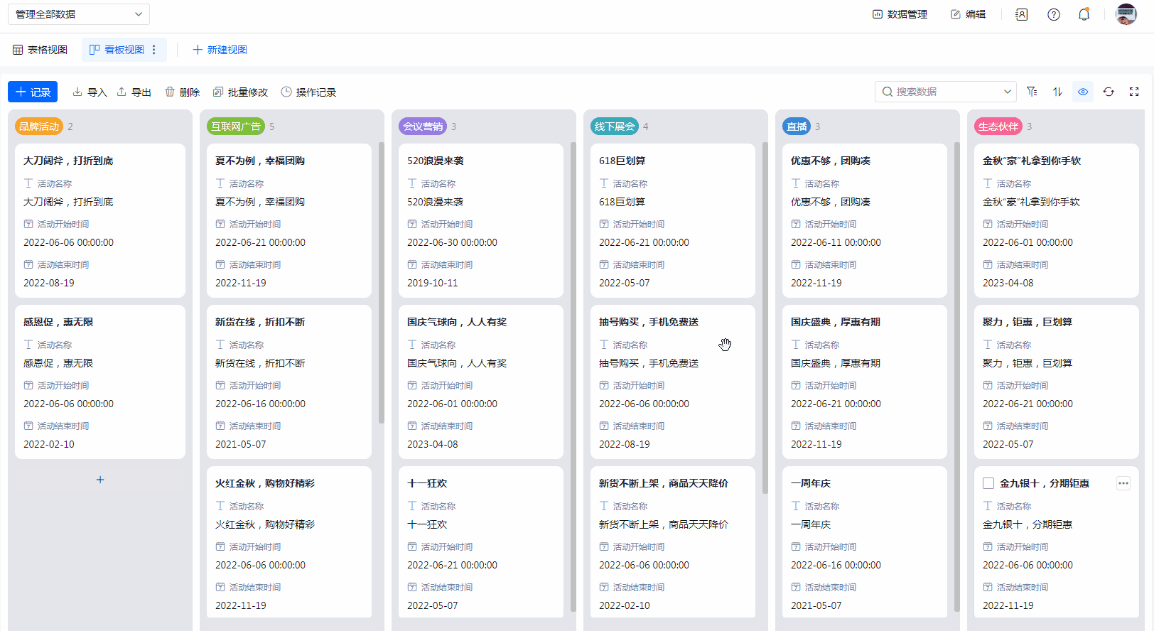The image size is (1154, 631).
Task: Switch to 表格视图 tab
Action: (x=40, y=50)
